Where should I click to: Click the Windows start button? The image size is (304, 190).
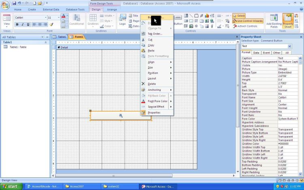[x=11, y=186]
